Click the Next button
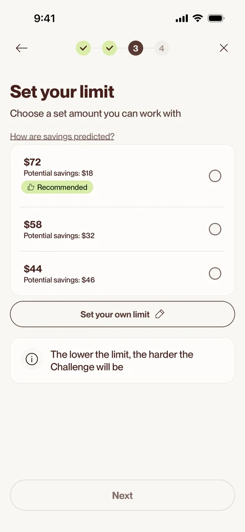 click(122, 495)
